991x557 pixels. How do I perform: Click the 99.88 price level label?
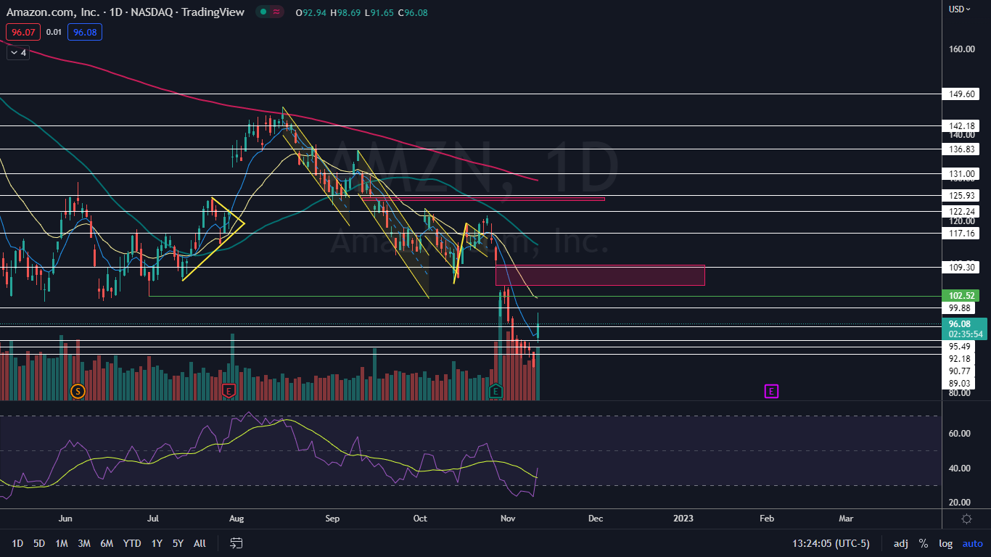[959, 308]
